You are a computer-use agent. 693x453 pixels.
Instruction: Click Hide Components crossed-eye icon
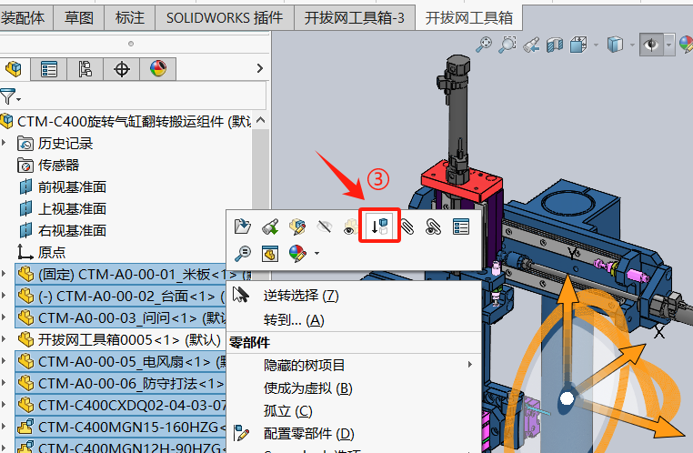tap(325, 226)
